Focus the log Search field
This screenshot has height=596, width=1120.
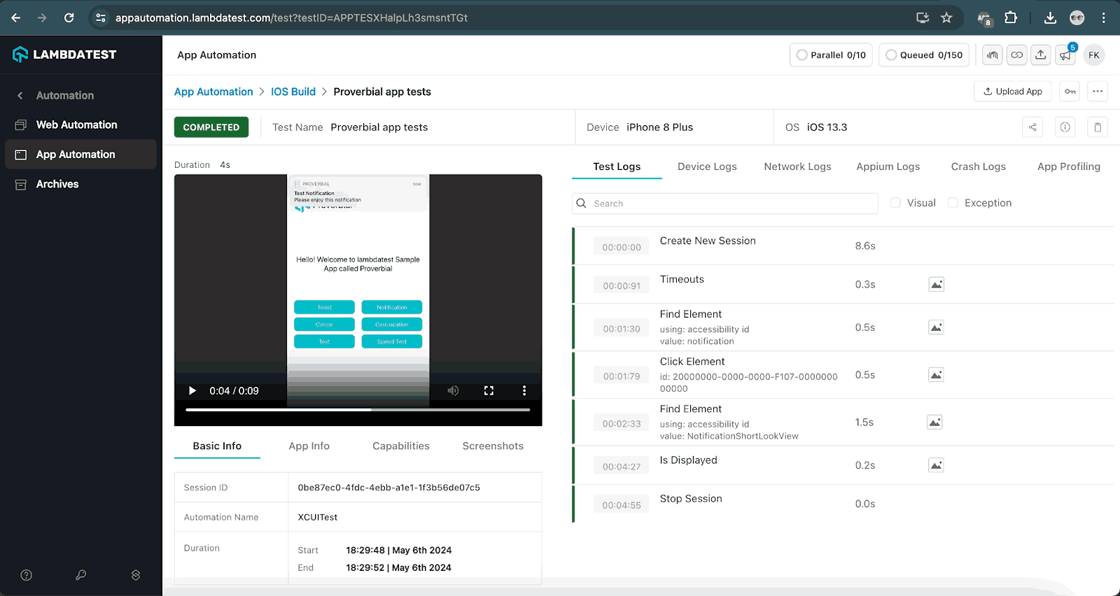(725, 204)
